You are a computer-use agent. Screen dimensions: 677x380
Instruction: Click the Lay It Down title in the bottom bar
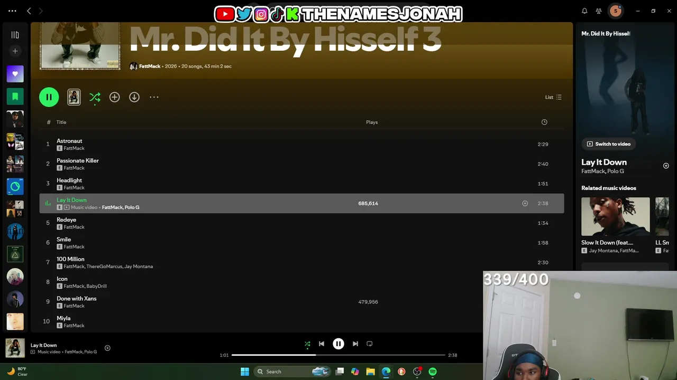(43, 345)
